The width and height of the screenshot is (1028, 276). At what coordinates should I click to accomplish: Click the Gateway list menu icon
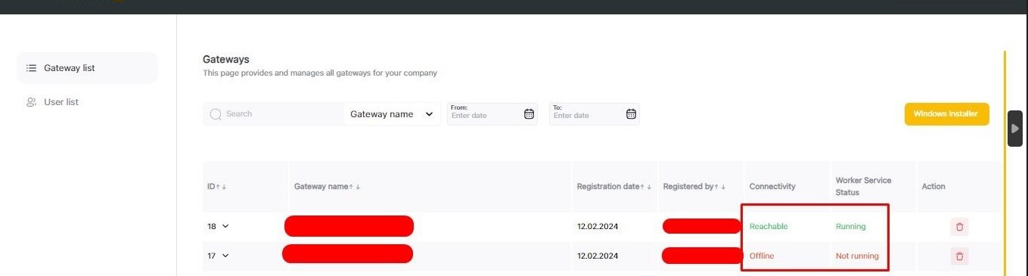click(31, 68)
